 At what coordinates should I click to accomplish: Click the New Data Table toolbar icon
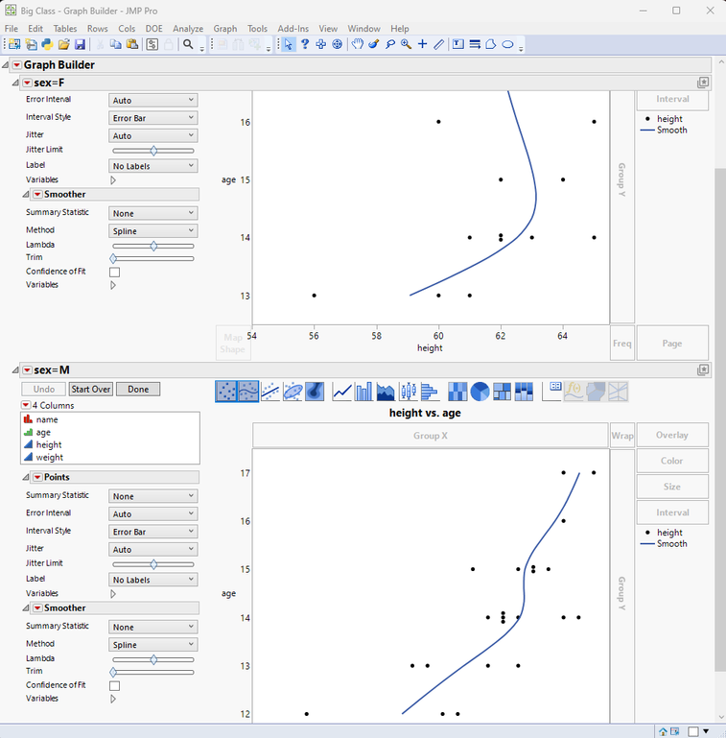[x=14, y=44]
